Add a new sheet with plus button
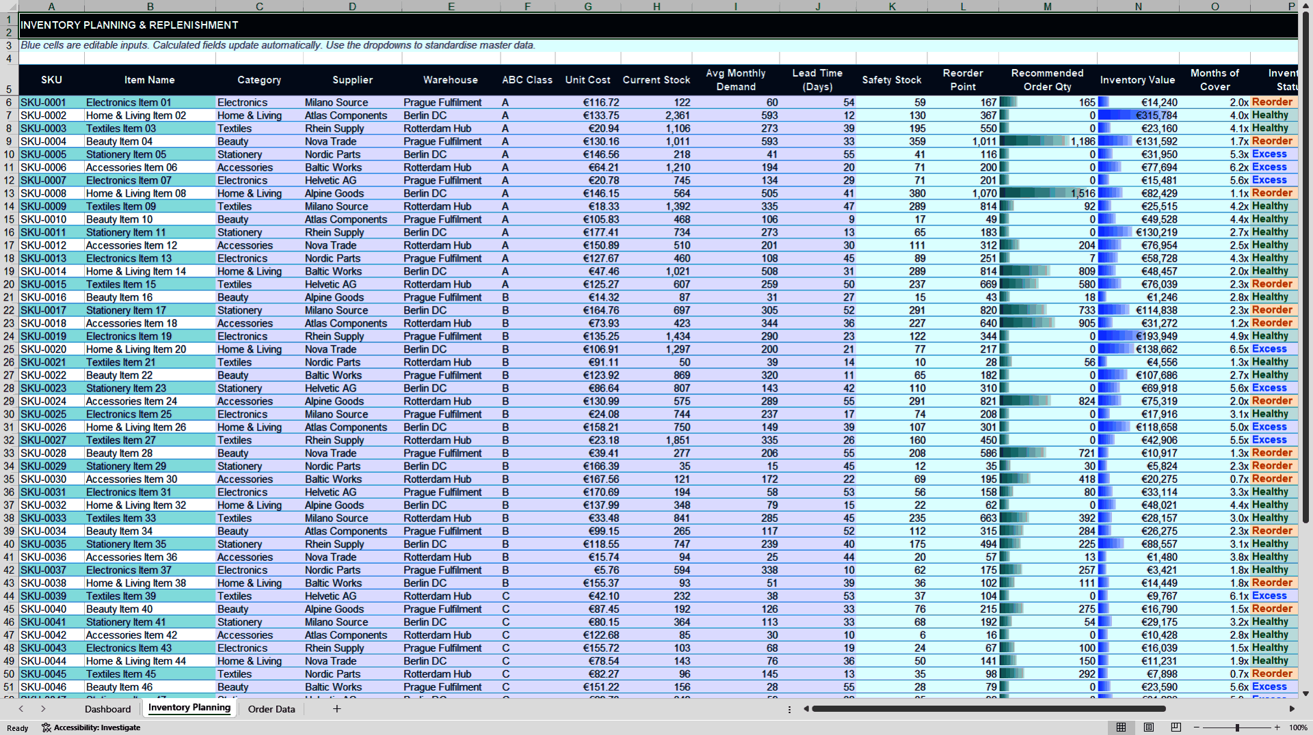1313x735 pixels. 336,709
